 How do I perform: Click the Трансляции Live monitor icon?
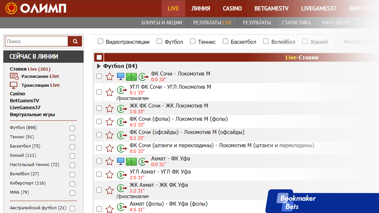pyautogui.click(x=14, y=85)
